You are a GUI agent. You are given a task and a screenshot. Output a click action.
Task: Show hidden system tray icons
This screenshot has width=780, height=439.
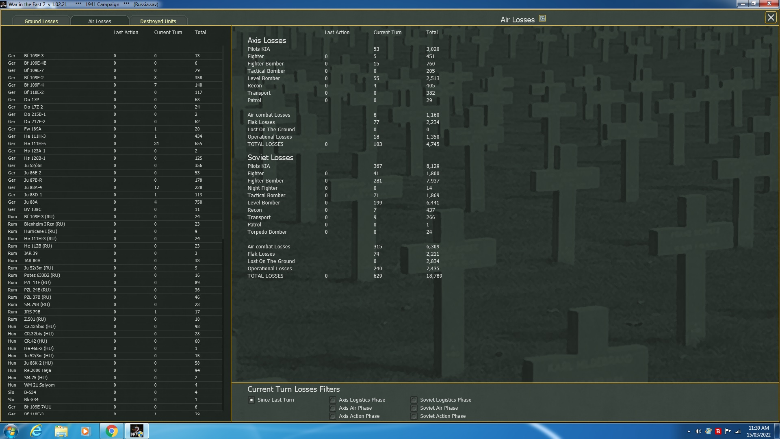point(689,431)
